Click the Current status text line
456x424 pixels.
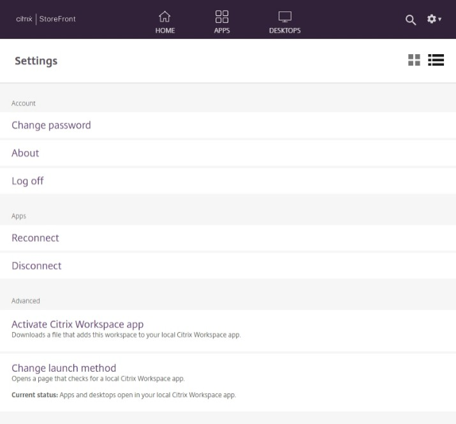124,395
